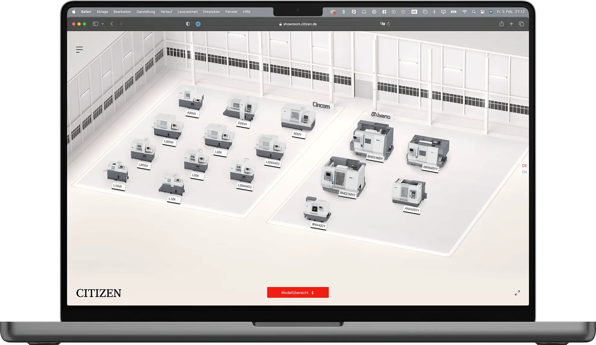Click the CITIZEN logo
The height and width of the screenshot is (345, 596).
click(x=98, y=293)
